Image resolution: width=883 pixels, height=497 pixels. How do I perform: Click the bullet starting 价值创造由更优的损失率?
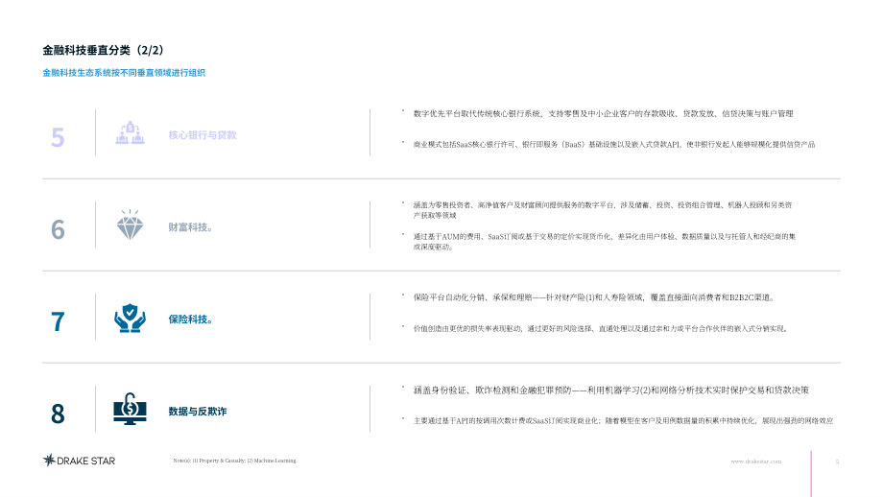601,329
